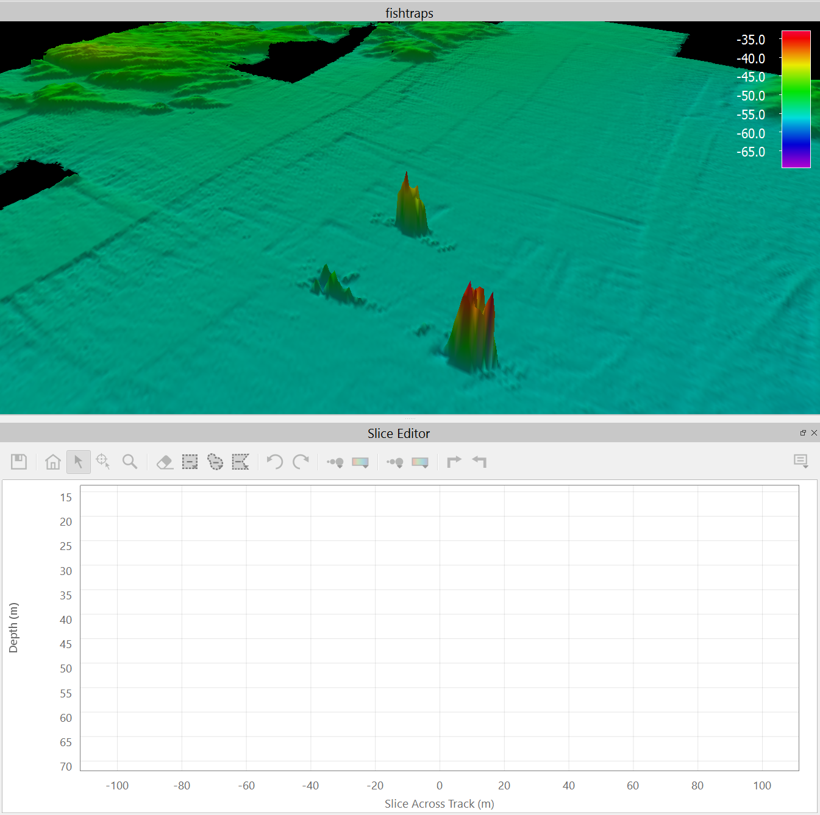Reset slice view with the home icon
Image resolution: width=820 pixels, height=815 pixels.
click(53, 462)
